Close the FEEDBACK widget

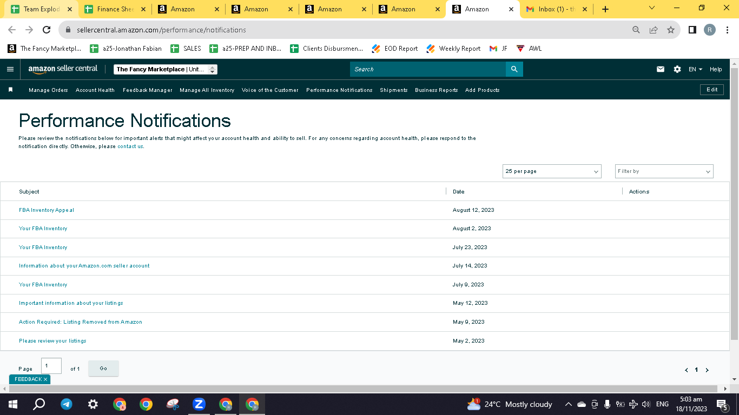45,379
